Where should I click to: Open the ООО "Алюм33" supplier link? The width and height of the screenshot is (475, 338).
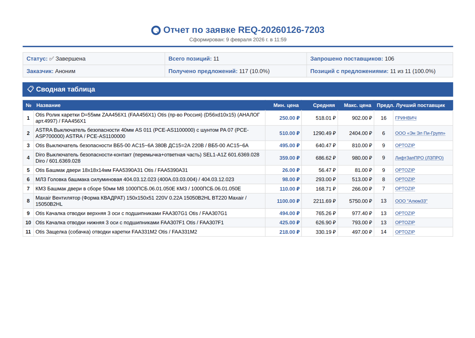pyautogui.click(x=411, y=201)
